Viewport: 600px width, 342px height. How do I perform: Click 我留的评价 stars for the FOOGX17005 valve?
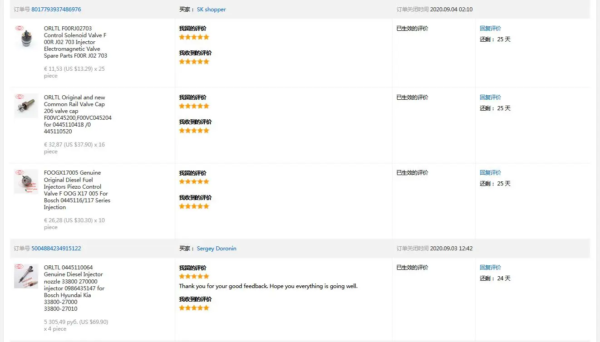tap(194, 181)
